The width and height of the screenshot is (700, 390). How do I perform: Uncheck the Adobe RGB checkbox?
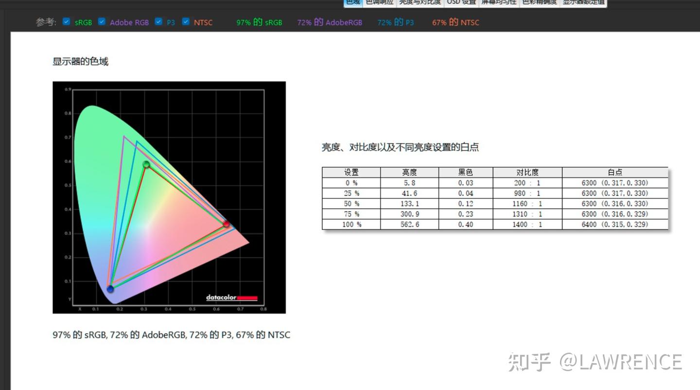coord(102,22)
